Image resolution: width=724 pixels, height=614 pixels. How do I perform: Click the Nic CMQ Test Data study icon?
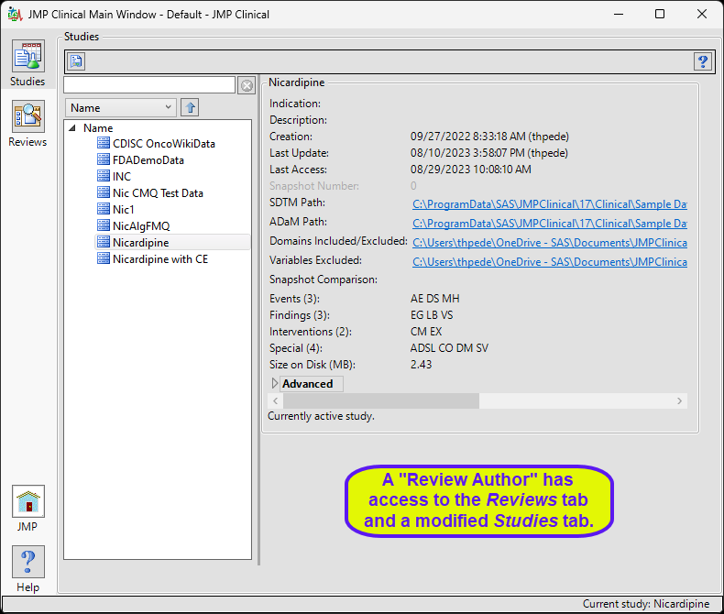tap(104, 192)
